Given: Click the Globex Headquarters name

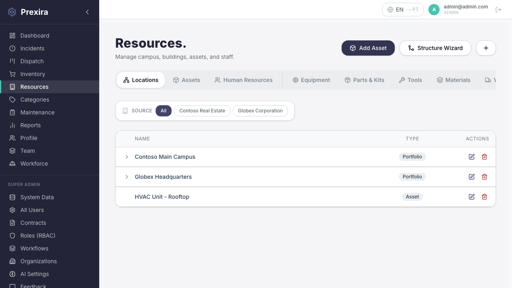Looking at the screenshot, I should click(163, 177).
